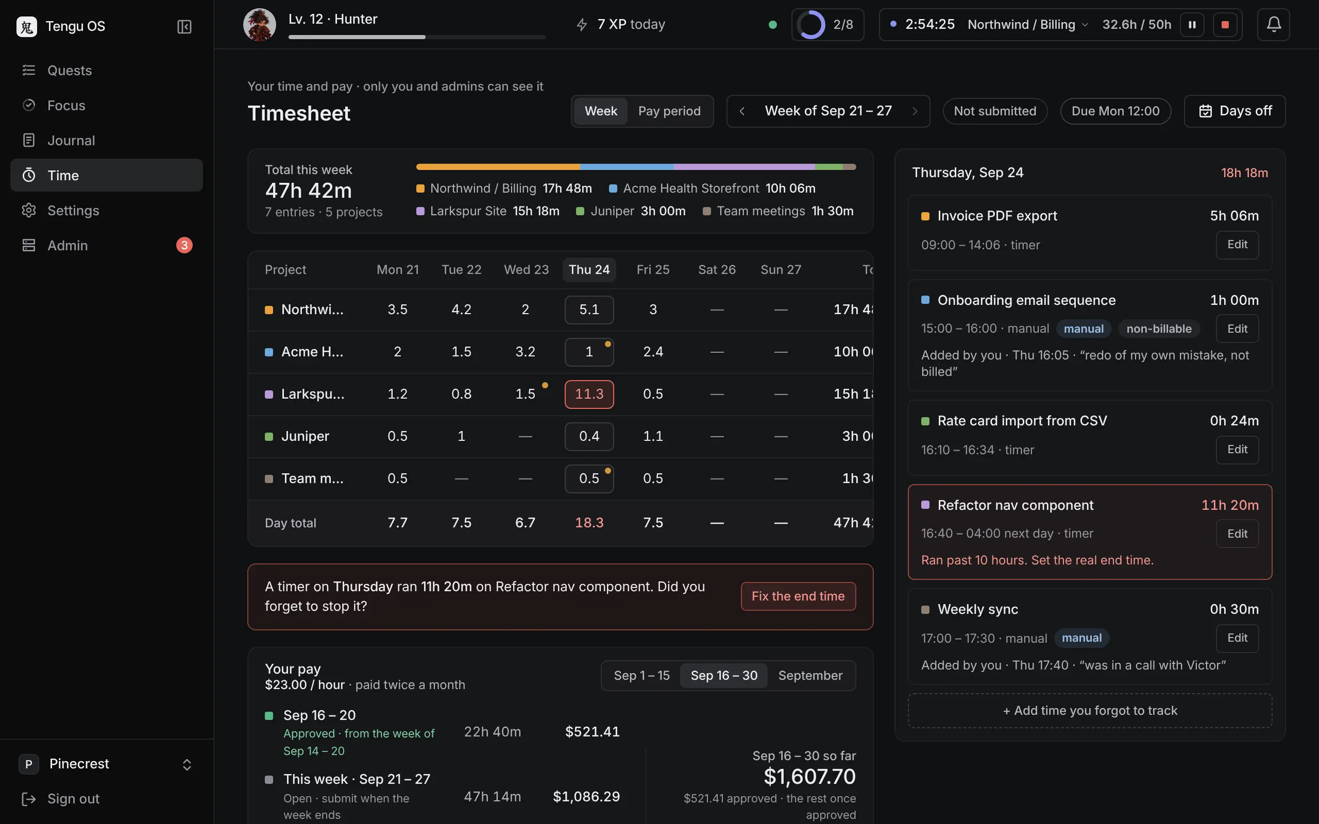Click the Time clock icon in the sidebar

coord(29,175)
